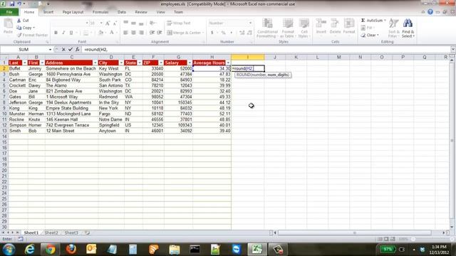Open the Clear eraser menu
Viewport: 456px width, 256px height.
point(370,35)
